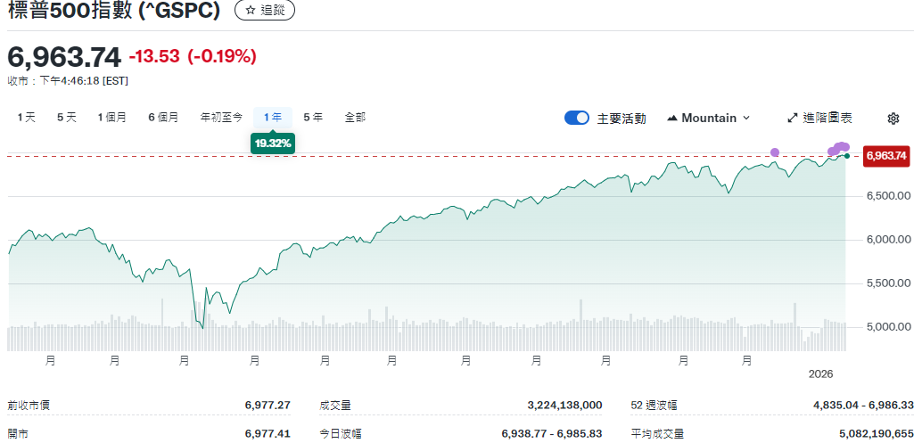Click the 今日波幅 value 6,938.77 - 6,985.83
The width and height of the screenshot is (922, 443).
point(552,434)
